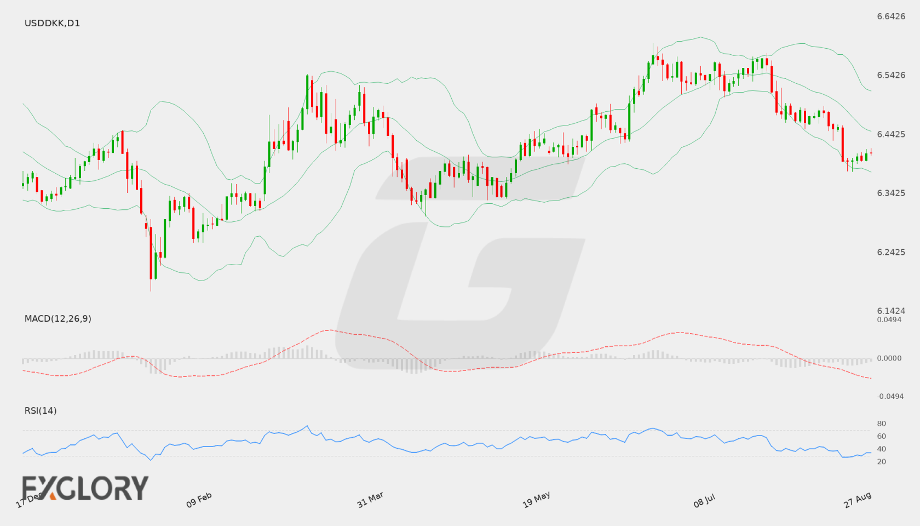This screenshot has height=526, width=920.
Task: Click the 0.0000 MACD zero level value
Action: coord(889,358)
